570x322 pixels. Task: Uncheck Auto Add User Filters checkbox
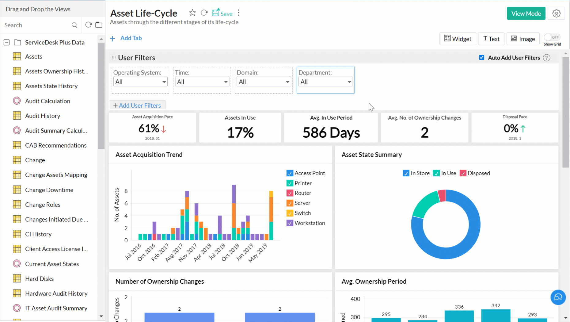[x=482, y=58]
